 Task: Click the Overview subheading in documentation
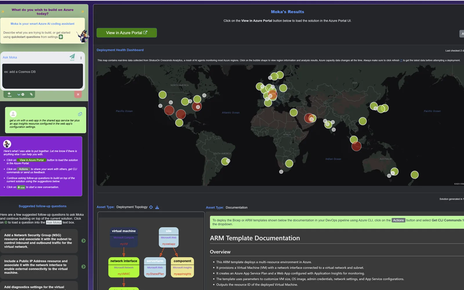[x=220, y=252]
